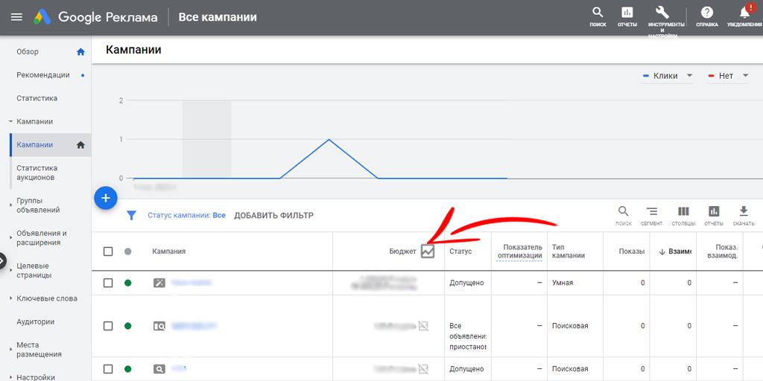Click the Download icon above table

click(743, 213)
